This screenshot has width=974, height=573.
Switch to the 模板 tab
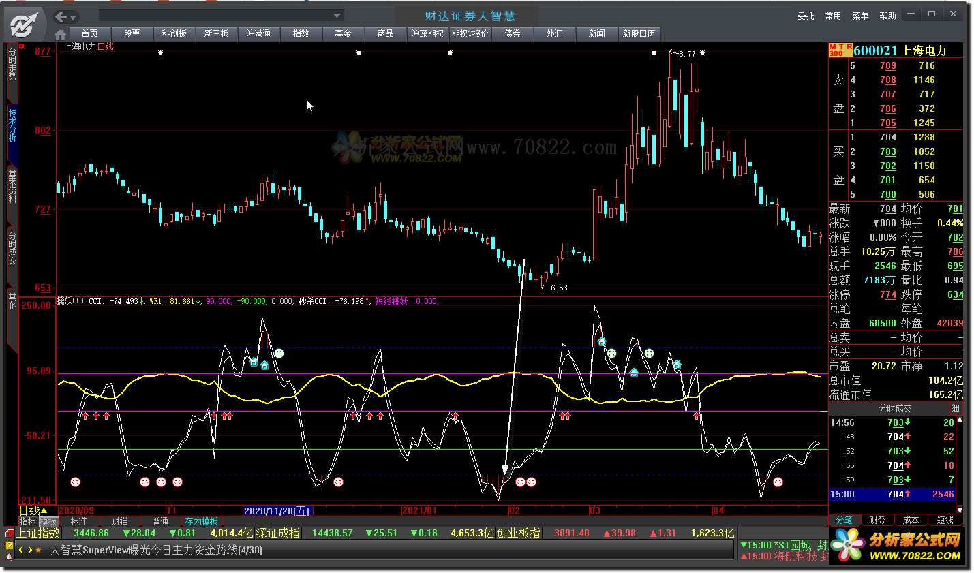point(48,521)
